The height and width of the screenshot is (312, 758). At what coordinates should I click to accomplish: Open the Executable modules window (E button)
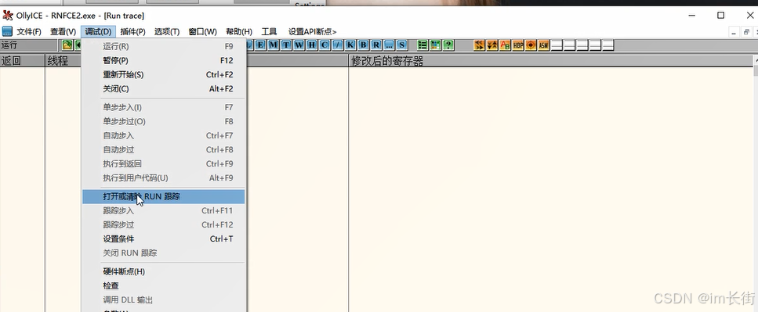260,45
